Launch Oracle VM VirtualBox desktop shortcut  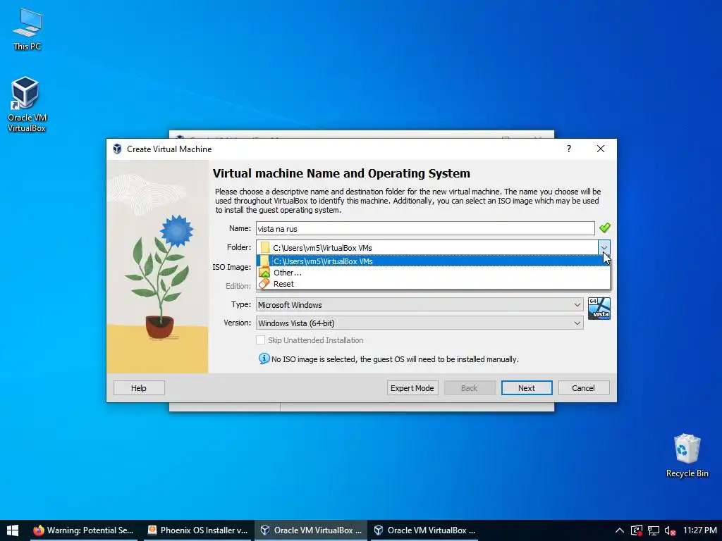click(26, 104)
